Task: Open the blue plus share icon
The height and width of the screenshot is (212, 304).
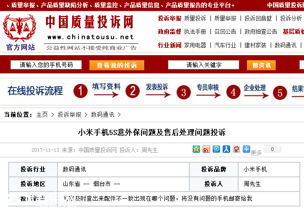Action: click(246, 149)
